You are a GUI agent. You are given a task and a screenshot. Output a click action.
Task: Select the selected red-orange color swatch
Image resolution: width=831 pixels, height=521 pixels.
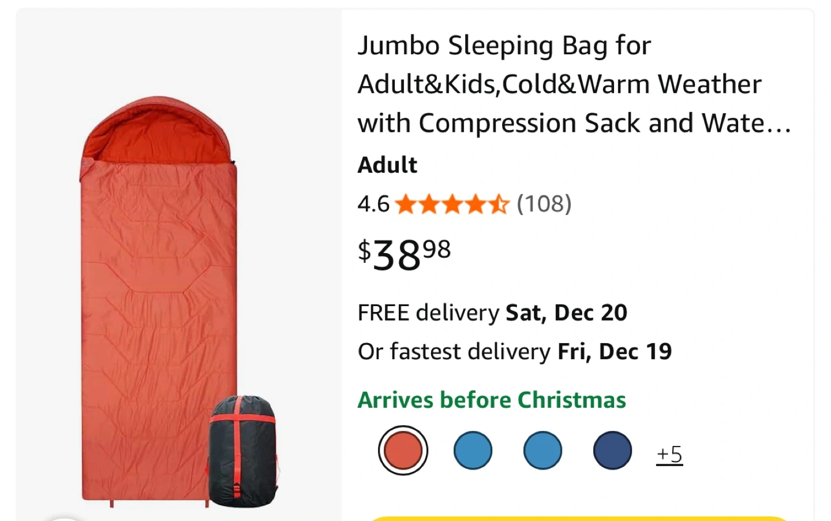click(x=403, y=451)
